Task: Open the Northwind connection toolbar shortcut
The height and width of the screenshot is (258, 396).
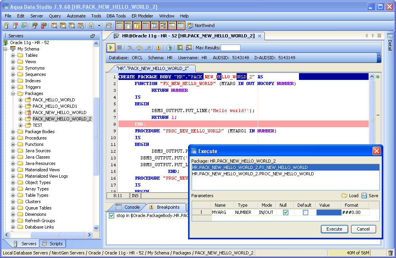Action: point(201,25)
